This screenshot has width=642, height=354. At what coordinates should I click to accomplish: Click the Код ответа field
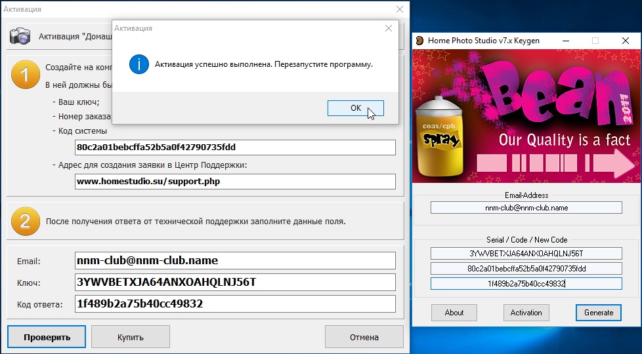[x=235, y=304]
